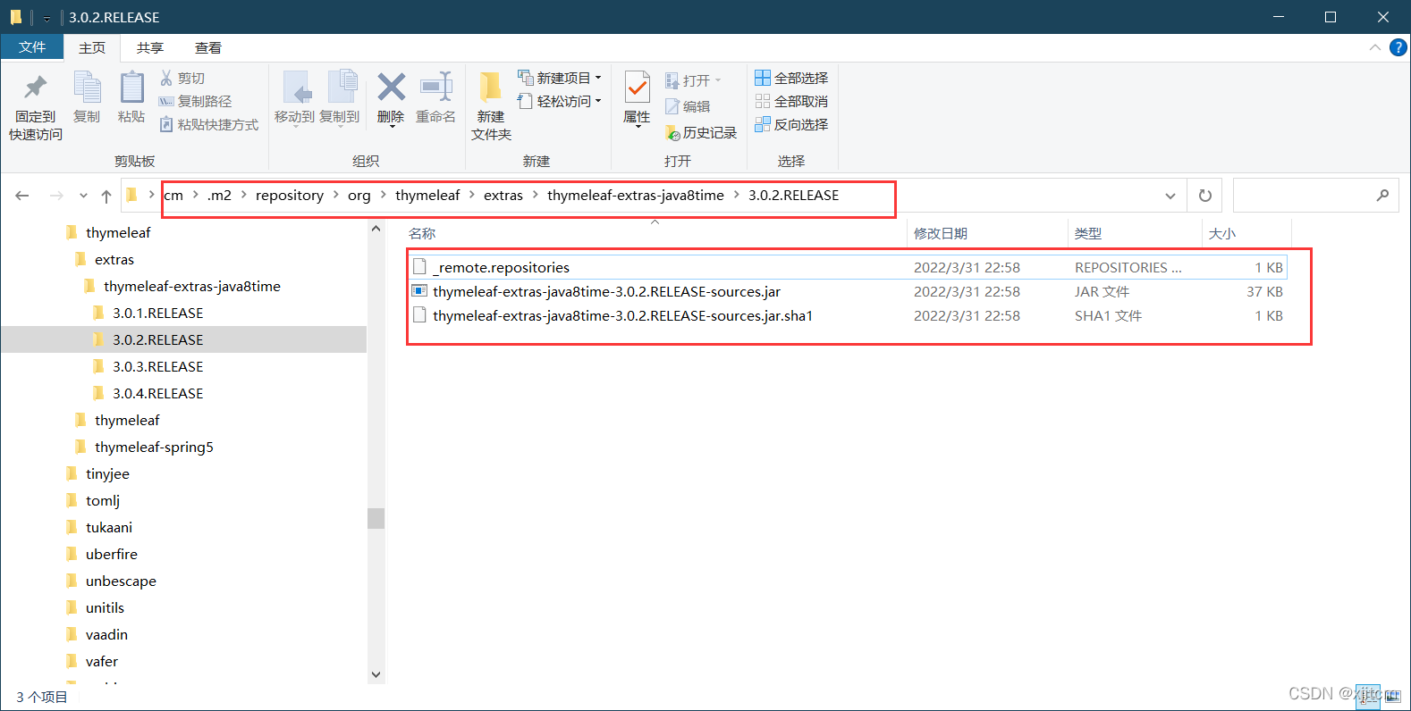1411x711 pixels.
Task: Click navigation pane scrollbar thumb
Action: click(376, 518)
